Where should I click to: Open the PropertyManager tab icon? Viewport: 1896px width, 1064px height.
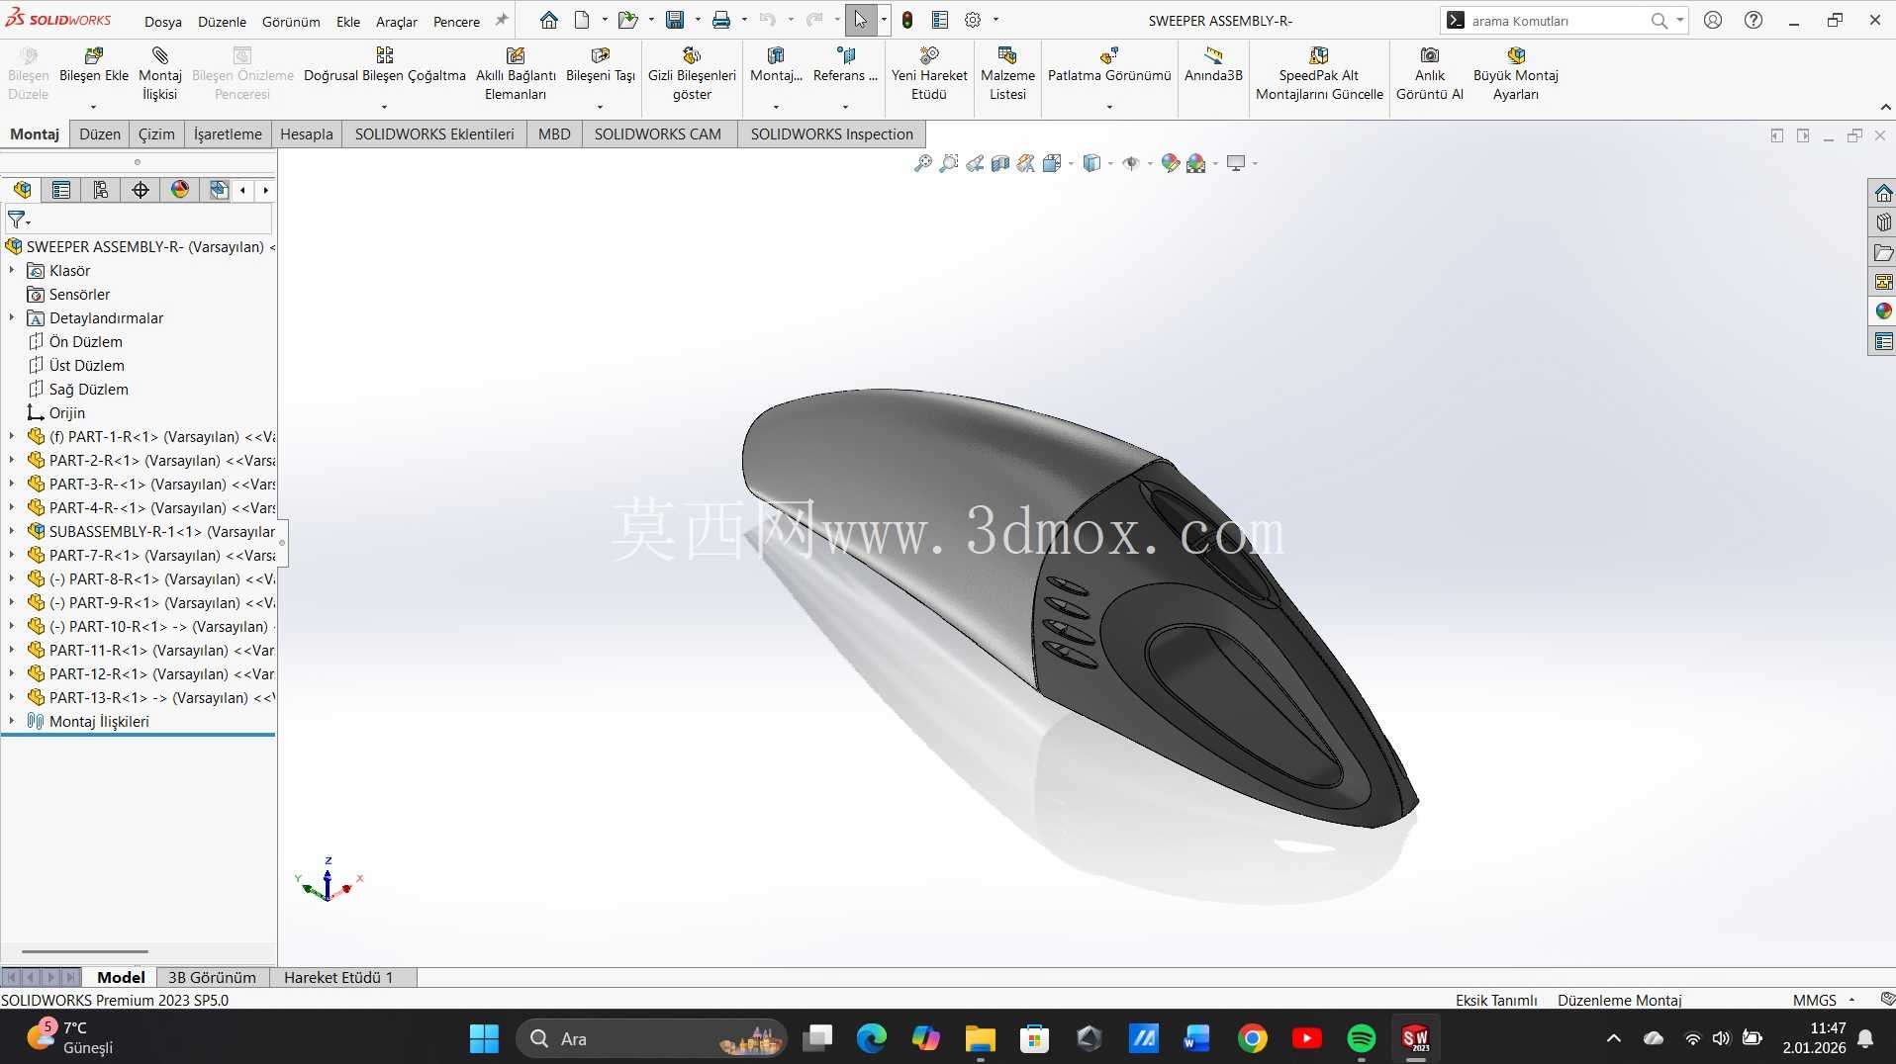pos(61,190)
